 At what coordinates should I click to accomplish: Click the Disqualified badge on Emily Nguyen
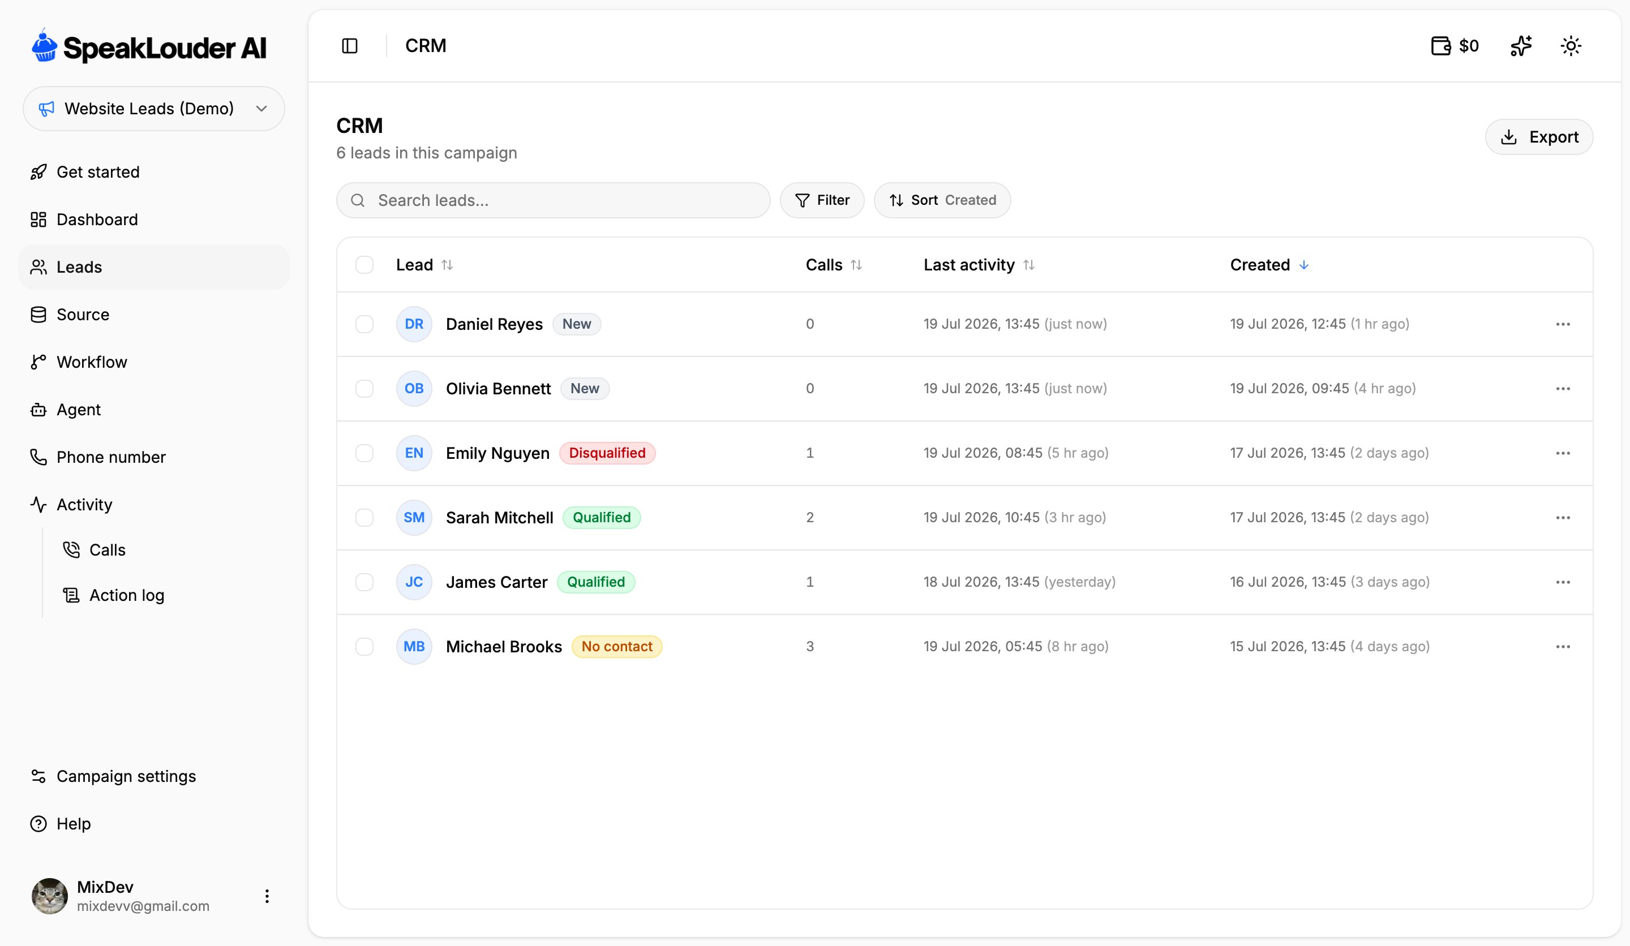[x=607, y=453]
